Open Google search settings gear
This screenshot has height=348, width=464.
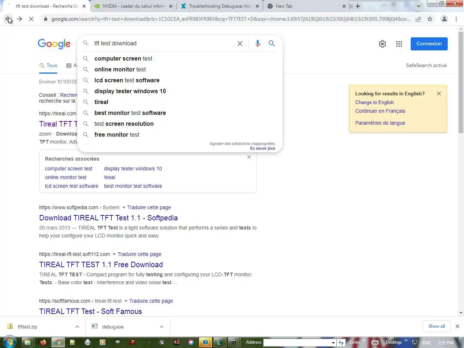coord(382,44)
